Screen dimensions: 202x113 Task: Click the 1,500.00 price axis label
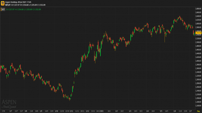pyautogui.click(x=198, y=42)
